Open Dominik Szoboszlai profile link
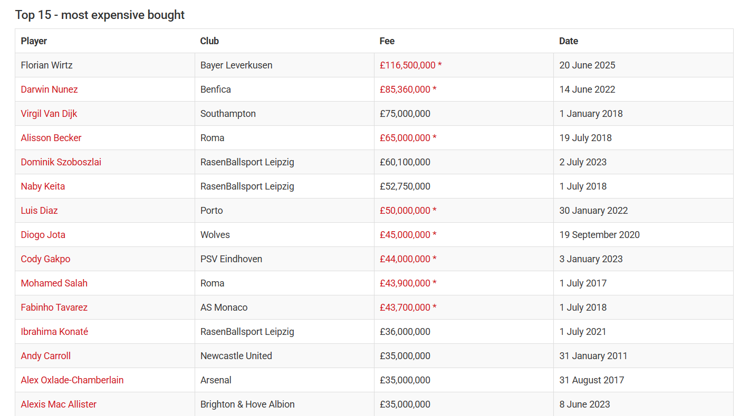The image size is (749, 416). (61, 162)
